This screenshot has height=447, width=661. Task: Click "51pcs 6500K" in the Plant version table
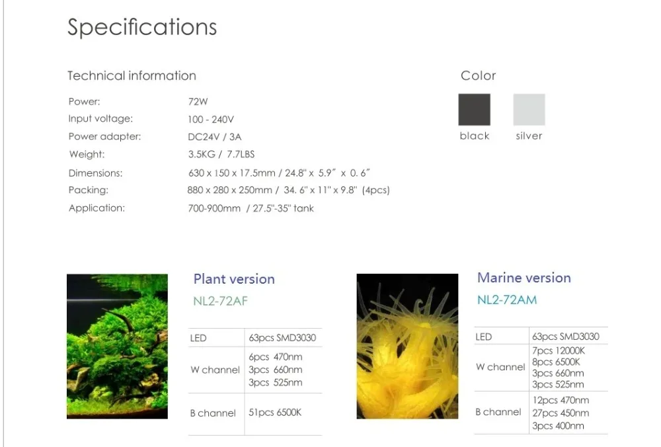click(275, 413)
